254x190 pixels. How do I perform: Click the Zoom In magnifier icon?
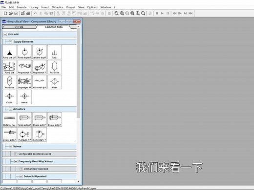138,13
